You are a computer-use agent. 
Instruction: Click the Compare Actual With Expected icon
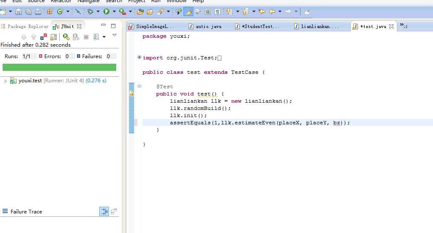[x=114, y=211]
